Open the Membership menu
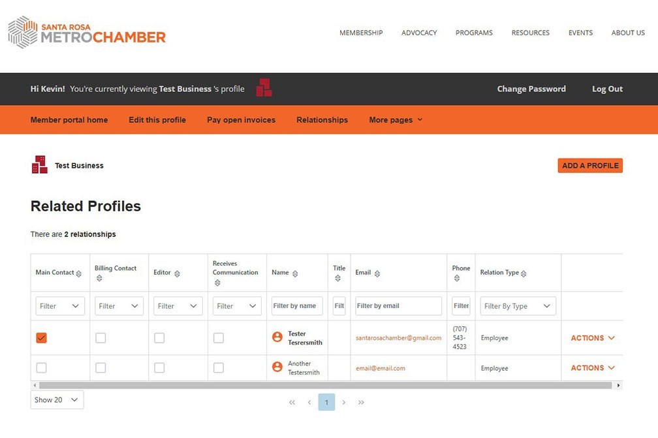The height and width of the screenshot is (438, 658). pos(361,33)
